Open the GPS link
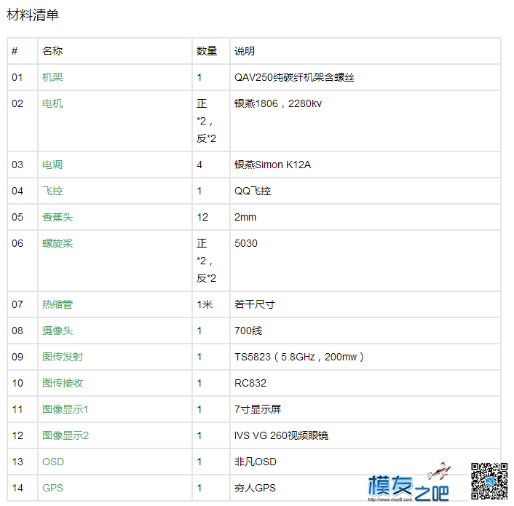Screen dimensions: 514x506 pyautogui.click(x=52, y=488)
